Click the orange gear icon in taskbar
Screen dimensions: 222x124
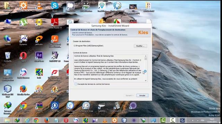[114, 120]
